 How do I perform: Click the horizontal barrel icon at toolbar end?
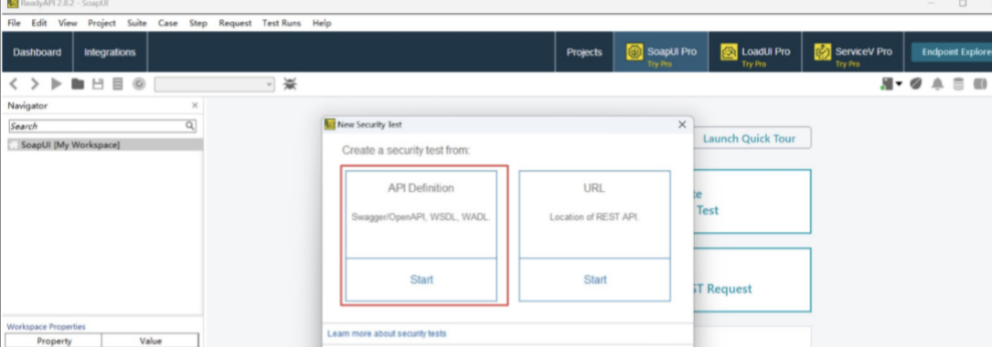point(980,84)
